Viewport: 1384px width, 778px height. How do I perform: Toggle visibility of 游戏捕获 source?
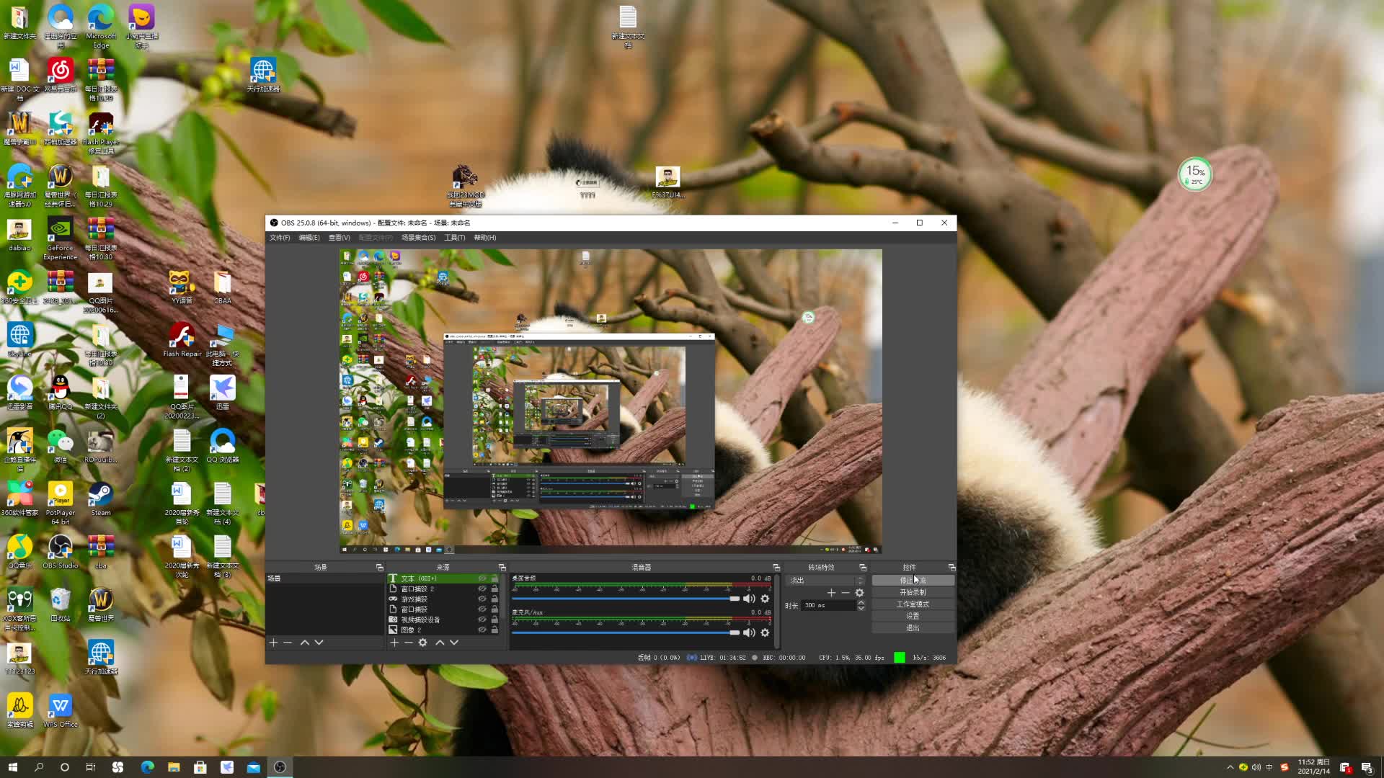click(x=482, y=599)
